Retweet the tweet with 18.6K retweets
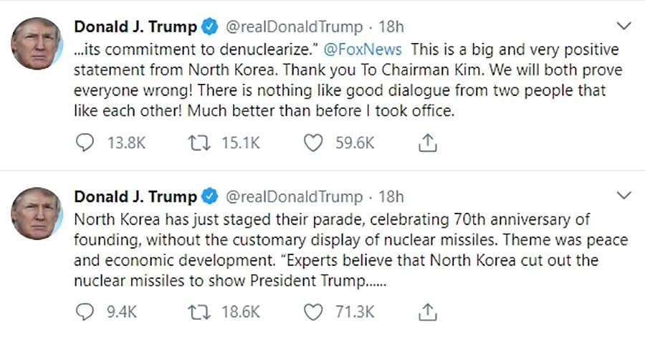Image resolution: width=645 pixels, height=339 pixels. coord(199,312)
